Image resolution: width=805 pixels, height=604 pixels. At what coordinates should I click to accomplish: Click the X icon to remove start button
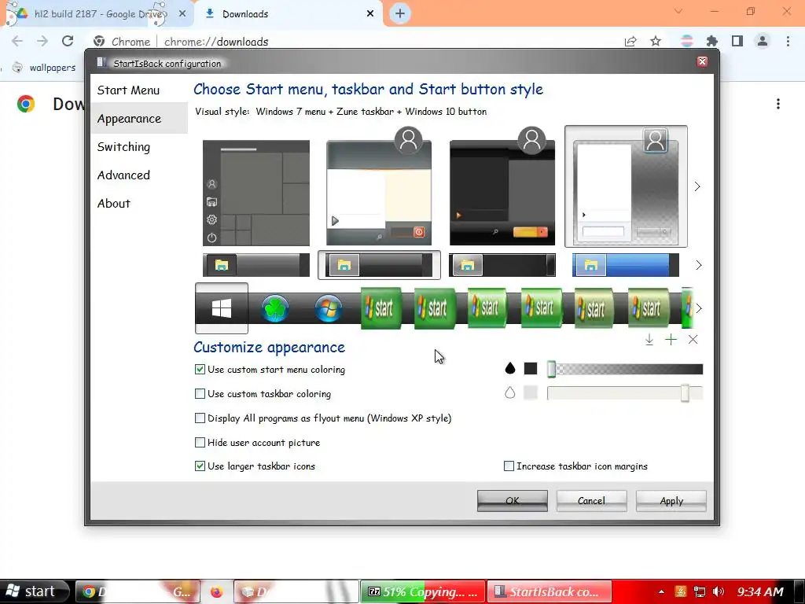point(693,340)
